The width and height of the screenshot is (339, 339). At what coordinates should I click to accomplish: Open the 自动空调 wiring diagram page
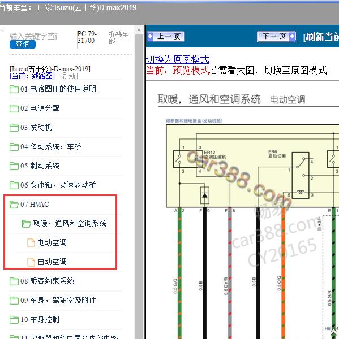click(x=52, y=262)
